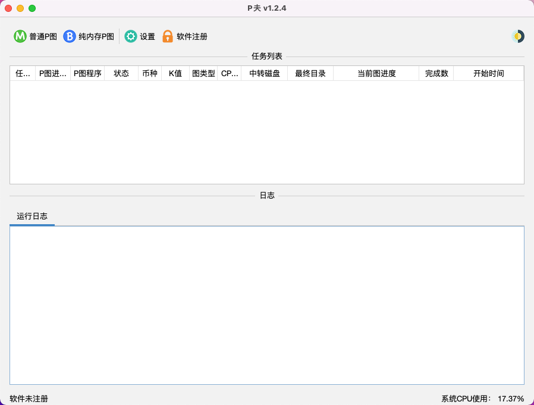Screen dimensions: 534x405
Task: Click the 状态 column header
Action: 121,74
